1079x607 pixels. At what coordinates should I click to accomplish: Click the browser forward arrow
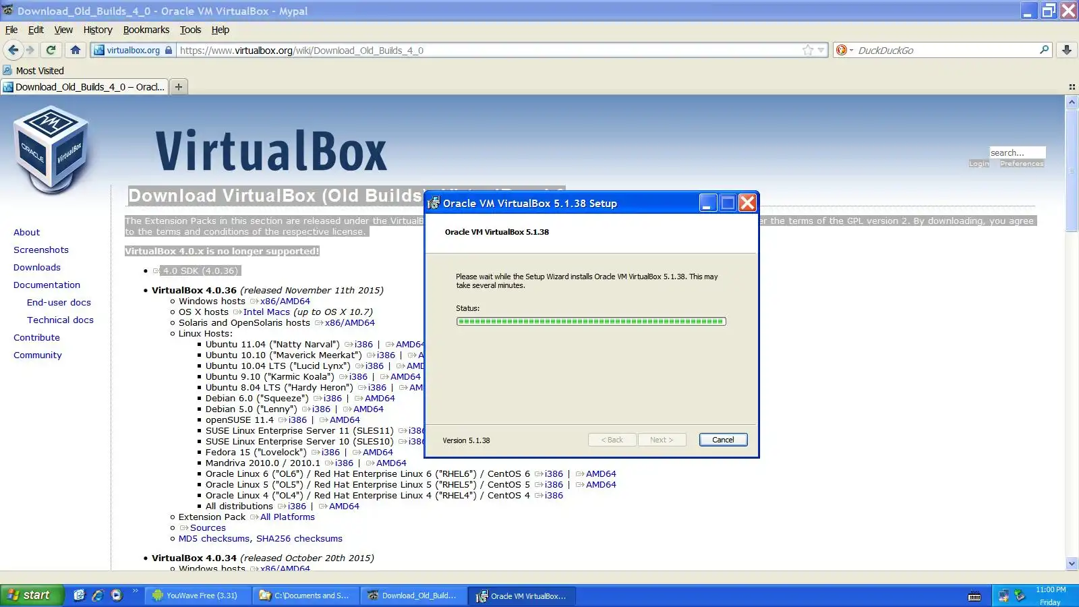point(30,50)
